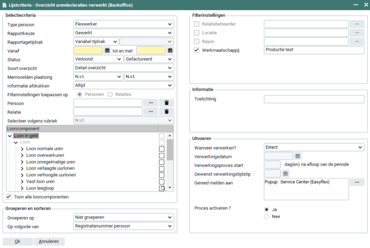Image resolution: width=370 pixels, height=248 pixels.
Task: Uncheck the Werkmaatschappij filter checkbox
Action: coord(197,50)
